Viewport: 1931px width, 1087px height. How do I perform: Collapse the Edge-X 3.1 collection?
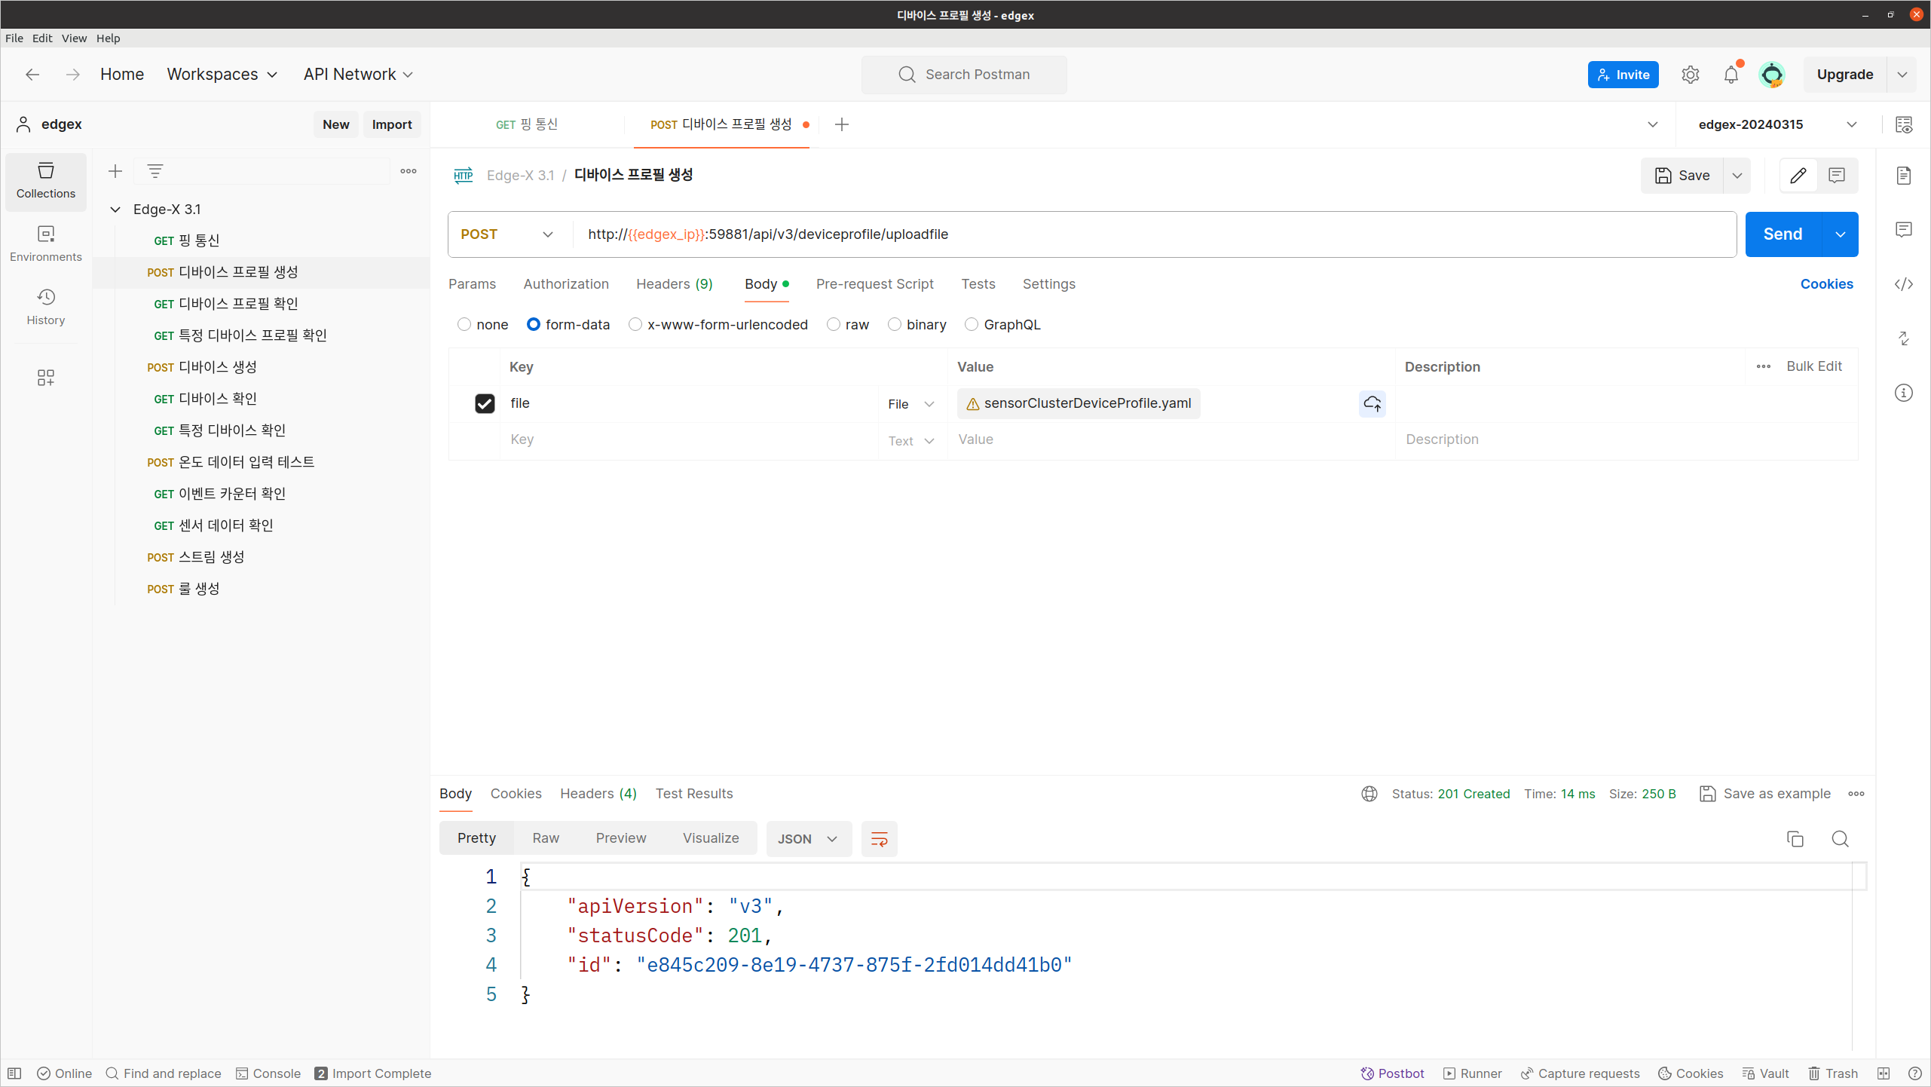[x=115, y=210]
